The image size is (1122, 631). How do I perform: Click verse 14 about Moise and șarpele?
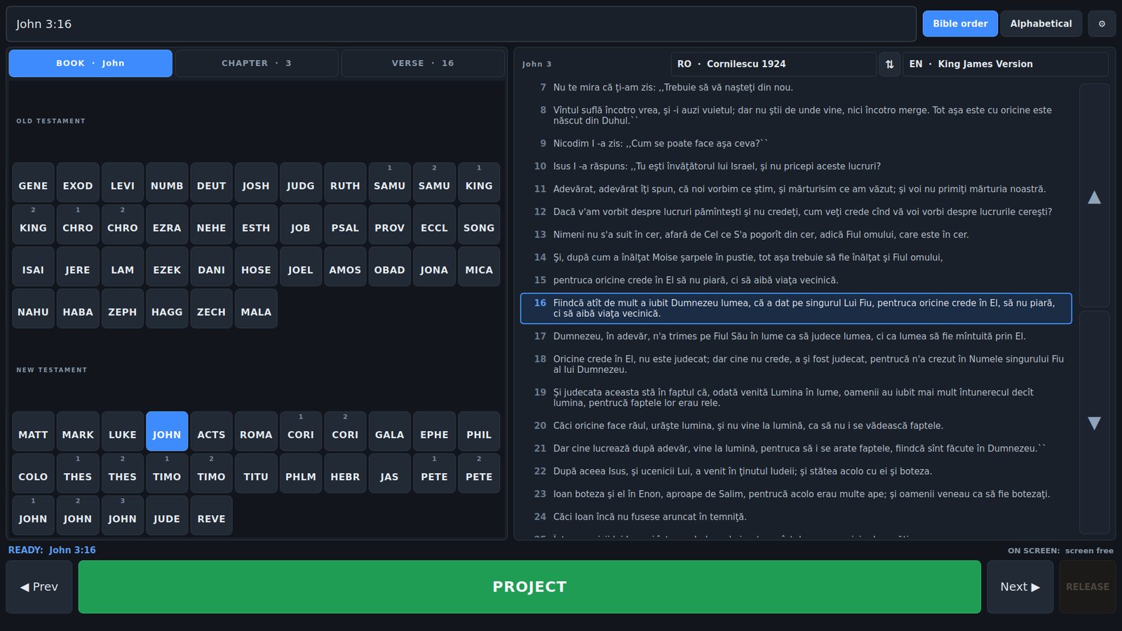pos(796,257)
